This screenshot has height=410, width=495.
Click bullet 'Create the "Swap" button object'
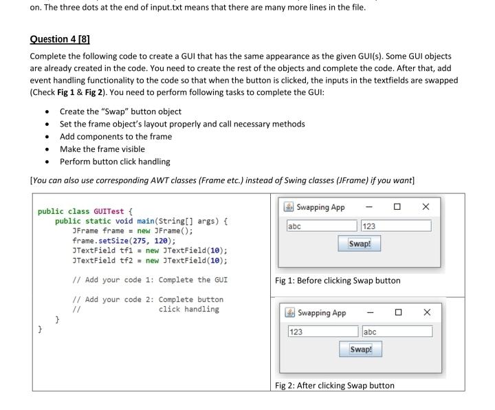tap(120, 111)
